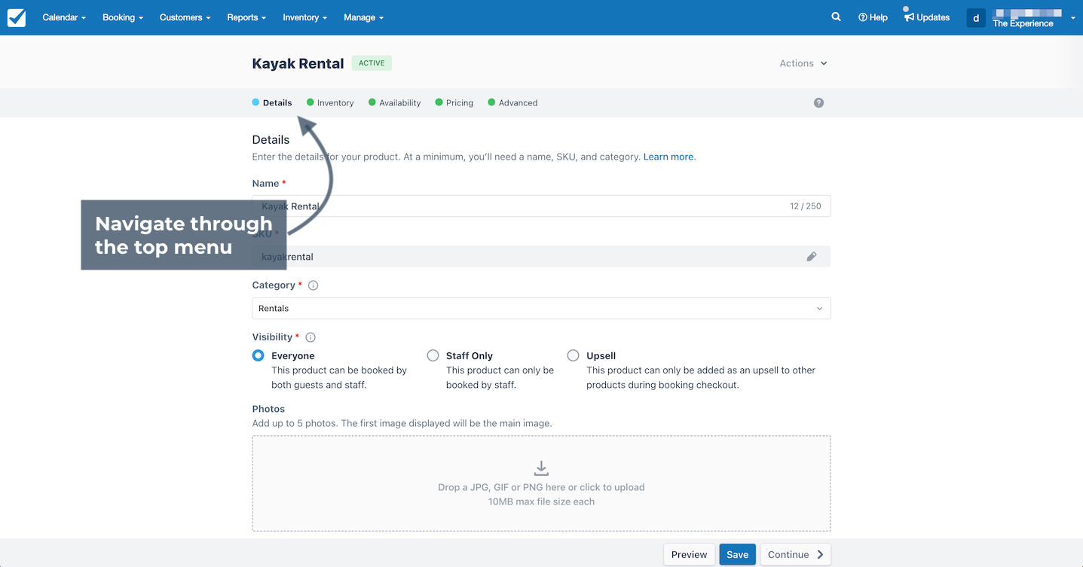Save the product
This screenshot has height=567, width=1083.
[x=737, y=555]
